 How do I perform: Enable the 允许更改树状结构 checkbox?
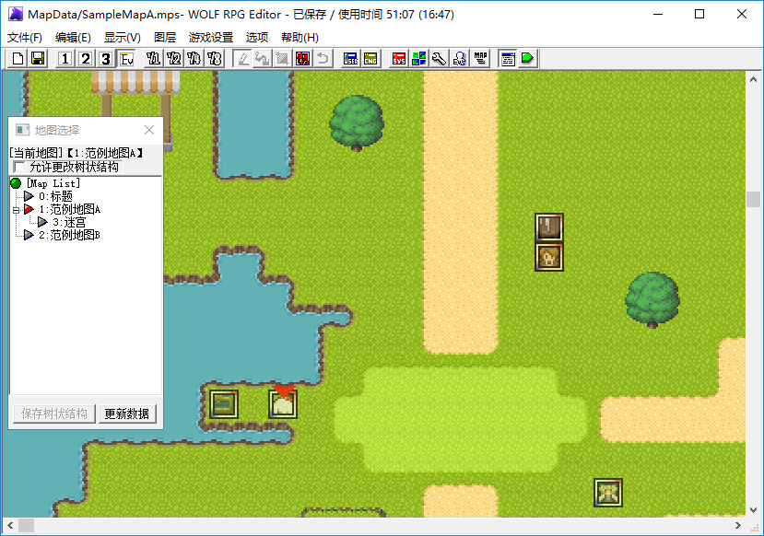20,168
